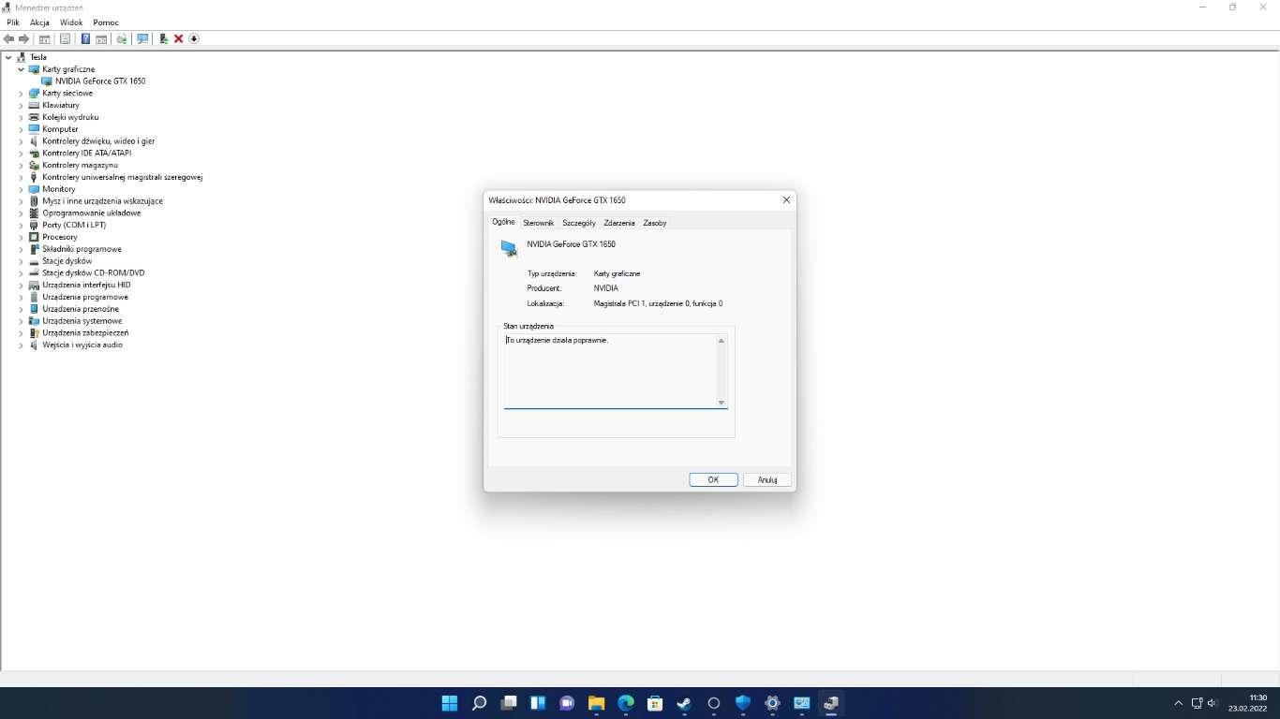
Task: Click the Device Manager taskbar icon
Action: click(x=830, y=703)
